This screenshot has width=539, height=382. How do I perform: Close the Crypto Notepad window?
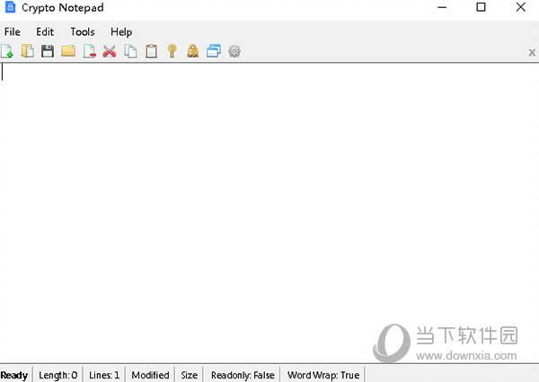(x=521, y=7)
